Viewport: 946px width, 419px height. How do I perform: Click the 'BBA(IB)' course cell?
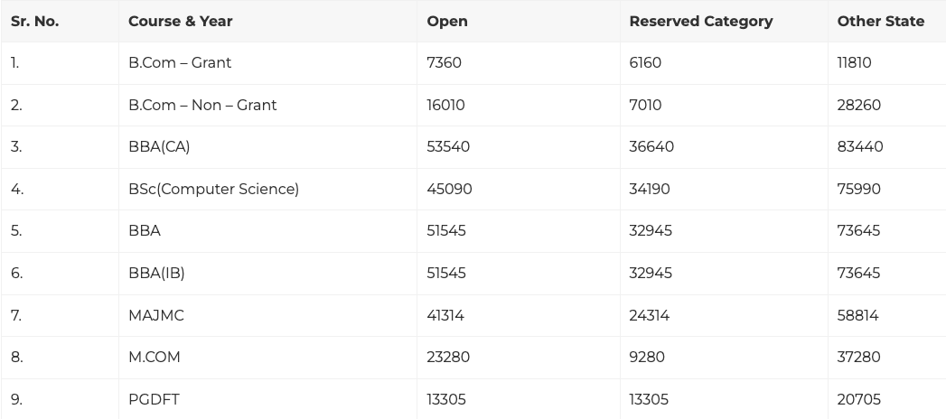156,273
